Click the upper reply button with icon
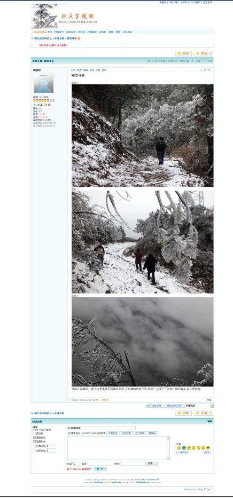Image resolution: width=233 pixels, height=498 pixels. click(183, 54)
